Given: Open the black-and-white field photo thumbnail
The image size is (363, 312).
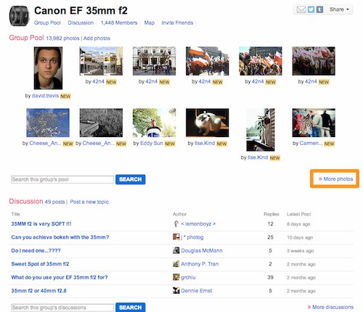Looking at the screenshot, I should pyautogui.click(x=101, y=123).
